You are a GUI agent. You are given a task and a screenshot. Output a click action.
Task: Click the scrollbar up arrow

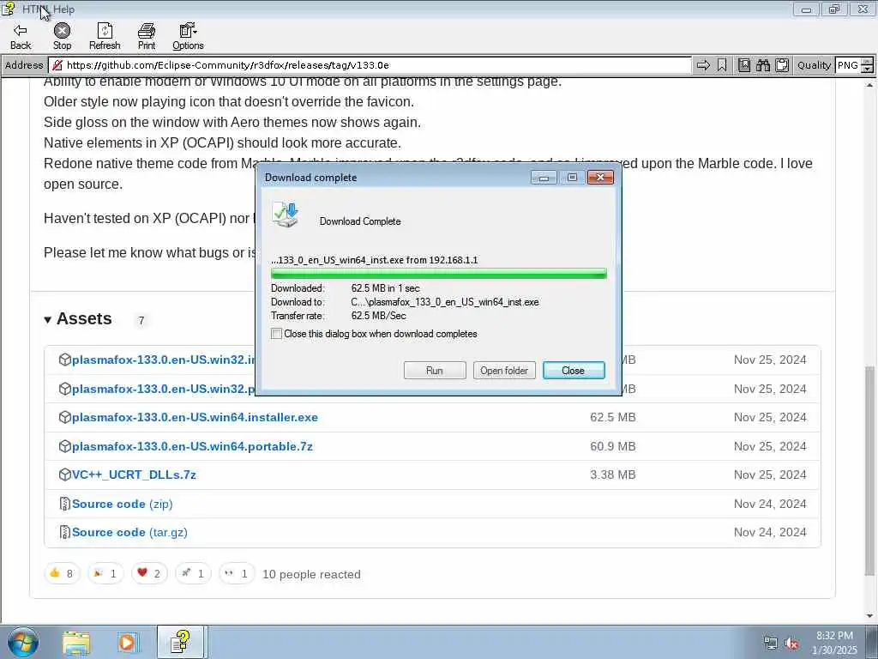tap(869, 85)
